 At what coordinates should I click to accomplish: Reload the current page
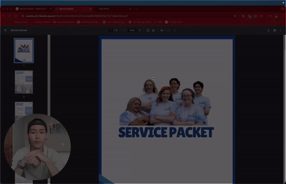16,16
